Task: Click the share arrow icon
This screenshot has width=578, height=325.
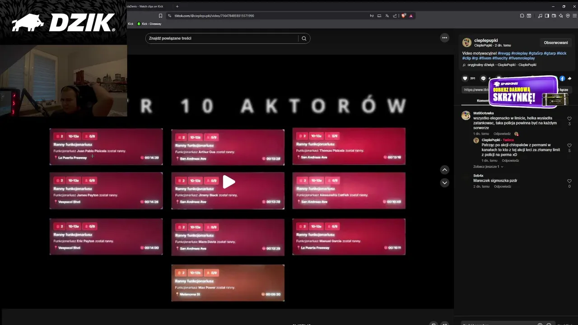Action: [x=570, y=78]
